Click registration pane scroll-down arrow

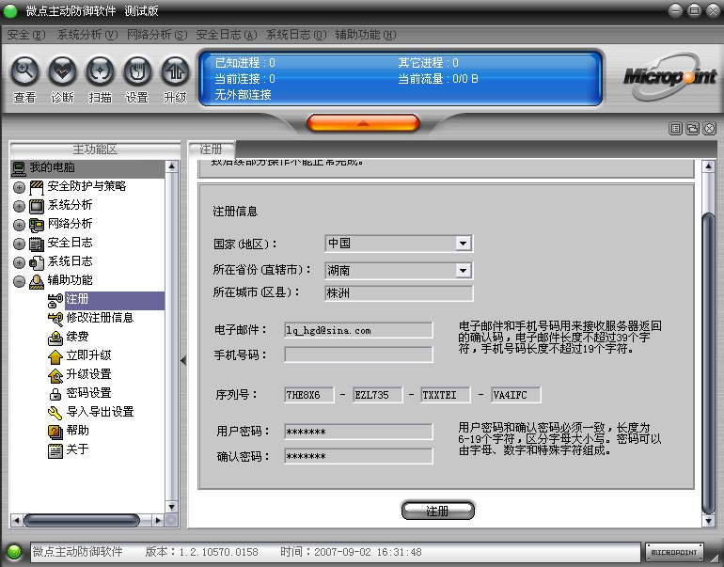click(x=708, y=521)
